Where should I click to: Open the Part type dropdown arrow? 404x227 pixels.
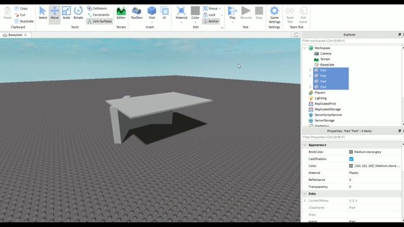(x=151, y=23)
